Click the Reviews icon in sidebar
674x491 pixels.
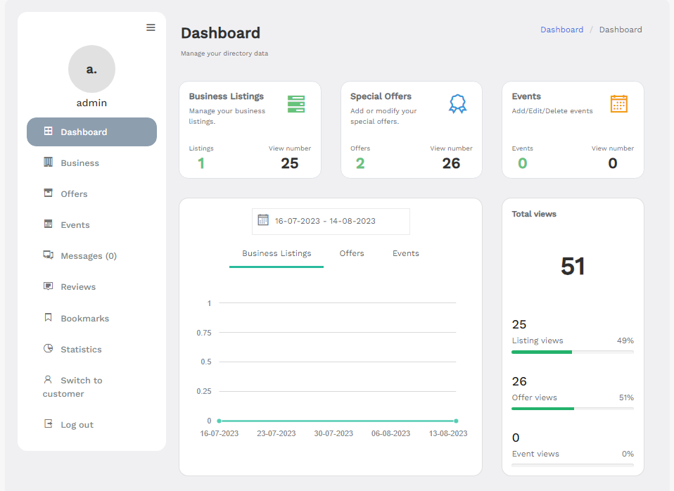[48, 286]
